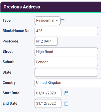
Task: Click the Previous Address panel header
Action: [51, 7]
